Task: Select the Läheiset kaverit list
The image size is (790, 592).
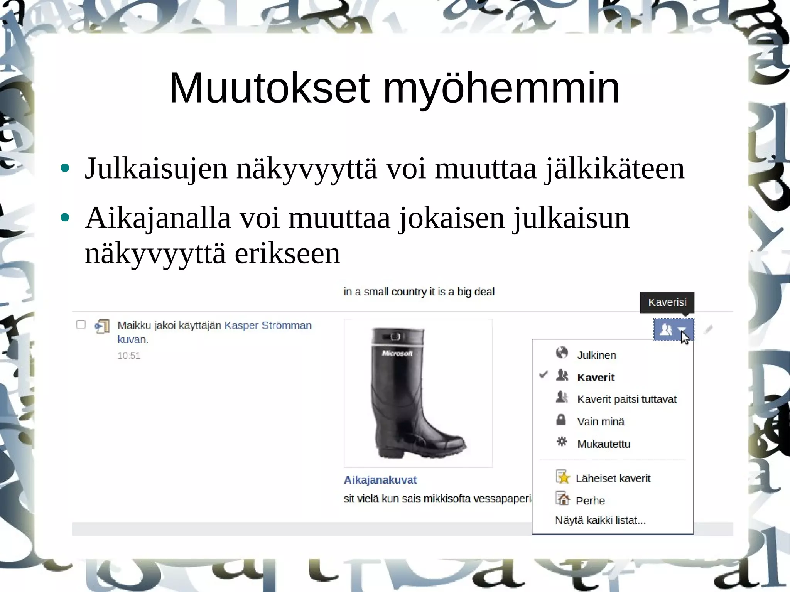Action: coord(613,478)
